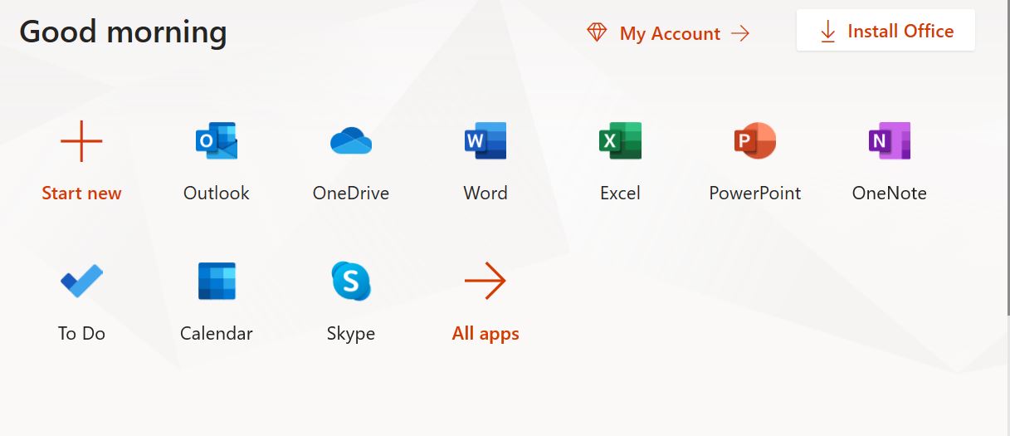Click the All apps arrow icon
The width and height of the screenshot is (1010, 436).
485,281
